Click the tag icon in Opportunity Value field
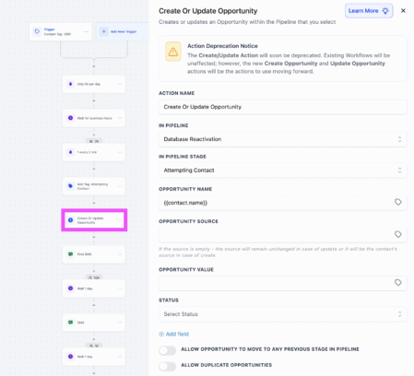This screenshot has height=376, width=414. click(398, 283)
